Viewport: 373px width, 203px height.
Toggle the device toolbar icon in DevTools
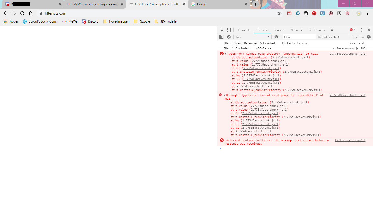[228, 30]
